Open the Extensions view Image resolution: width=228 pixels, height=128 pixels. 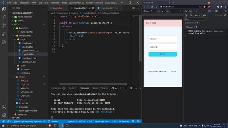tap(4, 42)
